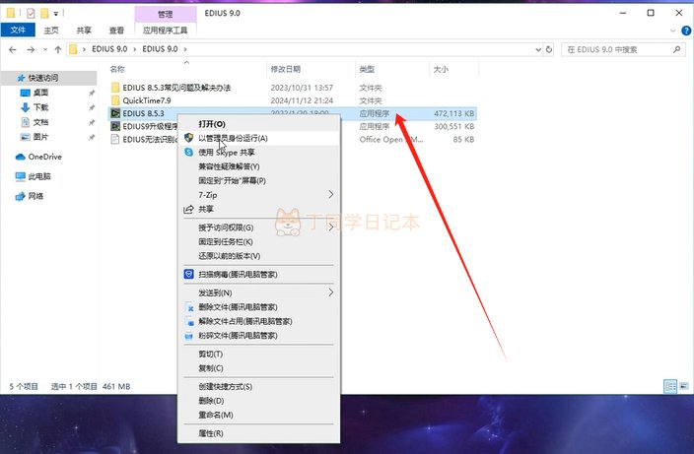The height and width of the screenshot is (454, 694).
Task: Choose 以管理员身份运行(A)
Action: click(259, 138)
